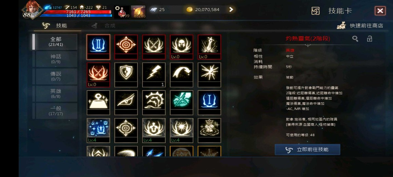Filter by 英雄 (6/8) category
This screenshot has width=393, height=177.
[x=56, y=94]
